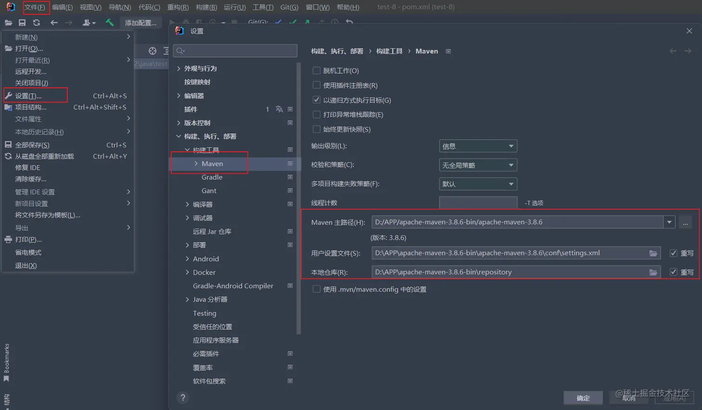Expand the Docker tree node

click(x=188, y=272)
